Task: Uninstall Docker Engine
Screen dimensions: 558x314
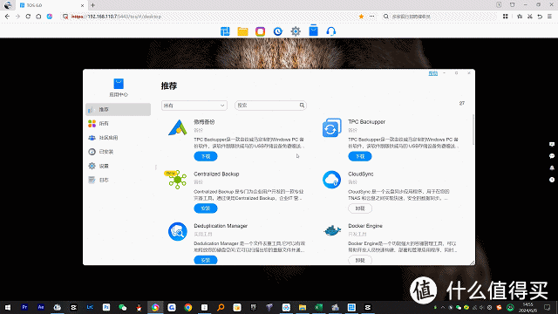Action: pyautogui.click(x=360, y=260)
